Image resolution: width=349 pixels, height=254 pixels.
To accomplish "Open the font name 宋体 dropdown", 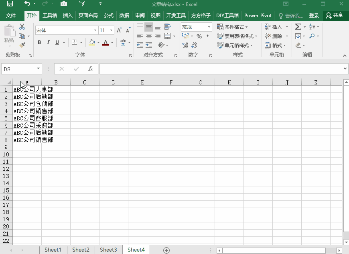I will pos(95,30).
